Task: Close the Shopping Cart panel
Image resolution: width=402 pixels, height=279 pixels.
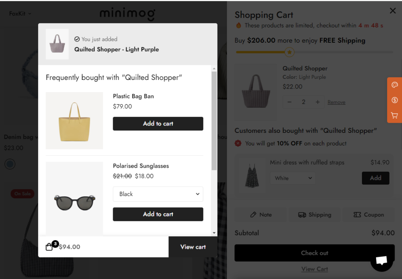Action: point(393,11)
